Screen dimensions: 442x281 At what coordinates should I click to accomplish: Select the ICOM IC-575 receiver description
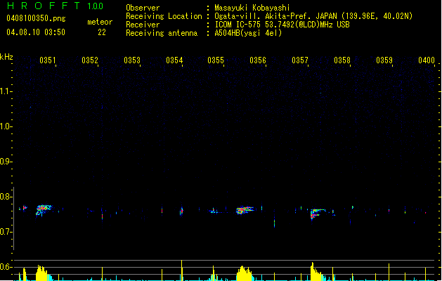point(282,25)
